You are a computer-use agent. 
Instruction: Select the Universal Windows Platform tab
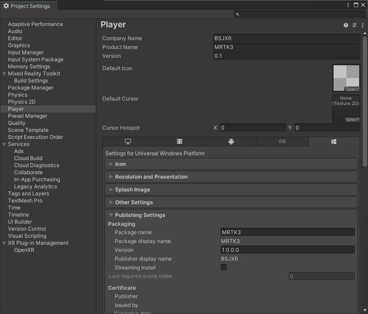point(334,142)
